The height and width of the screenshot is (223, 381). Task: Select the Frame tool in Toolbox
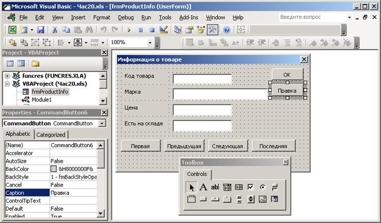pyautogui.click(x=191, y=199)
